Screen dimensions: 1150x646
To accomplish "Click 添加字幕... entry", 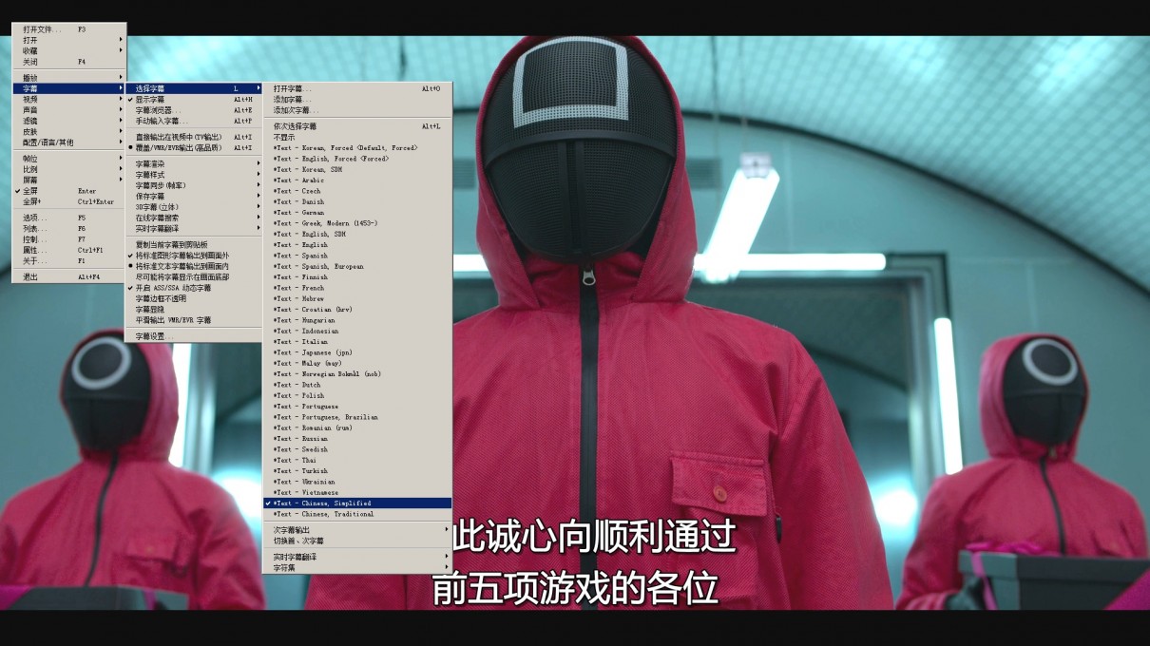I will [x=357, y=99].
